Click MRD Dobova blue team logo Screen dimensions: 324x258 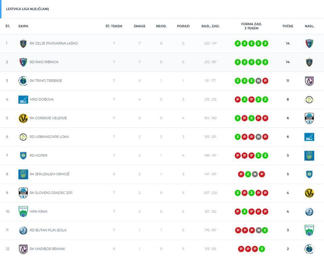pyautogui.click(x=23, y=100)
